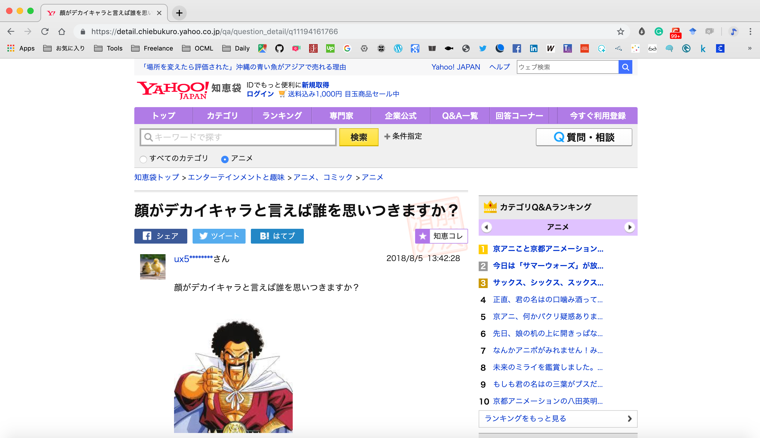This screenshot has height=438, width=760.
Task: Open the Google Maps bookmark icon
Action: 262,48
